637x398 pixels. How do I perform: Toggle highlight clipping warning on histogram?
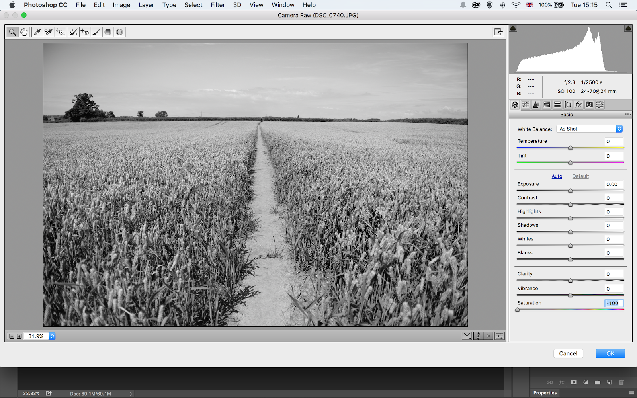click(x=628, y=28)
